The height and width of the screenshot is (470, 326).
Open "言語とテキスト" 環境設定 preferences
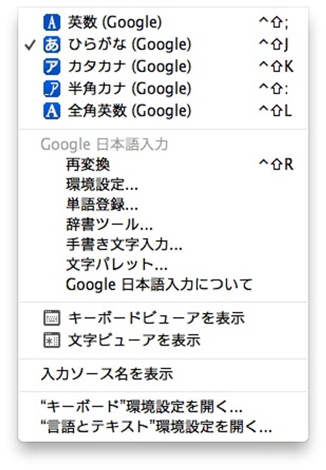tap(156, 427)
